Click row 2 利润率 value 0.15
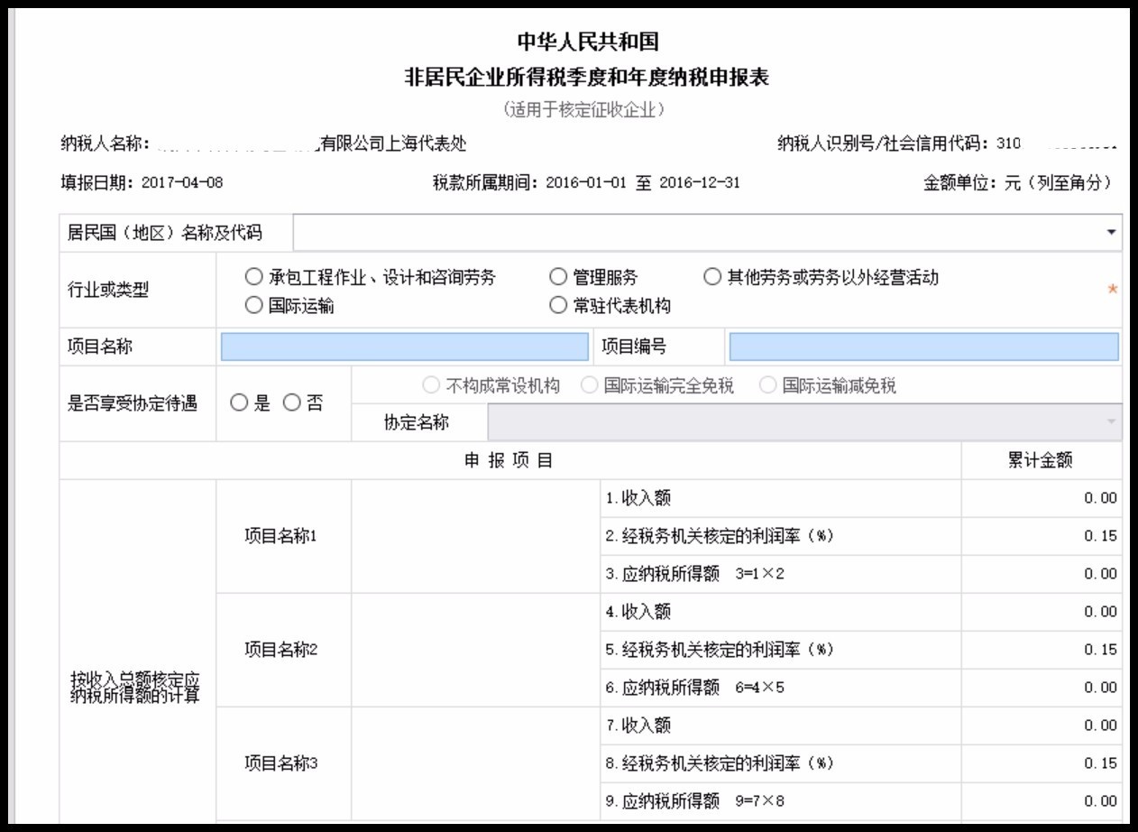 1042,536
